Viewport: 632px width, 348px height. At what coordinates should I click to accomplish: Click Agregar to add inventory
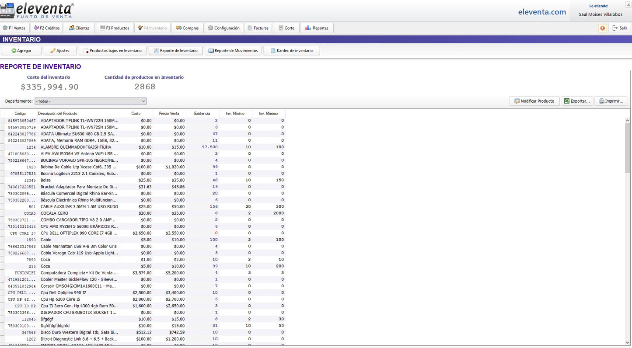[21, 51]
